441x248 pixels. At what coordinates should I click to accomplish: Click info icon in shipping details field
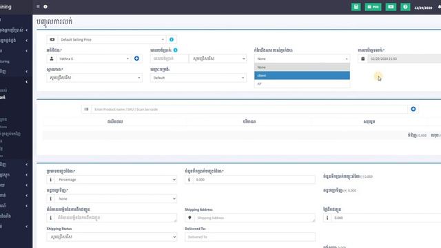(50, 218)
